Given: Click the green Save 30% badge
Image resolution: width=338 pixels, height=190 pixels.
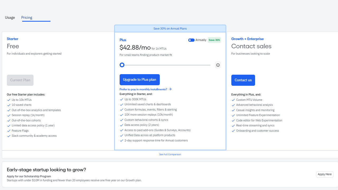Looking at the screenshot, I should point(214,40).
